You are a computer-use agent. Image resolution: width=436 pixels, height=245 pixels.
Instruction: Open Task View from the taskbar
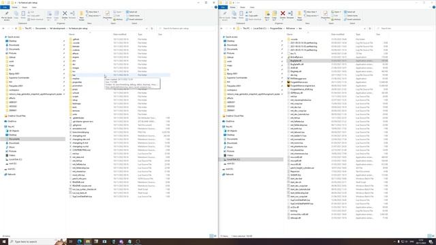tap(71, 242)
